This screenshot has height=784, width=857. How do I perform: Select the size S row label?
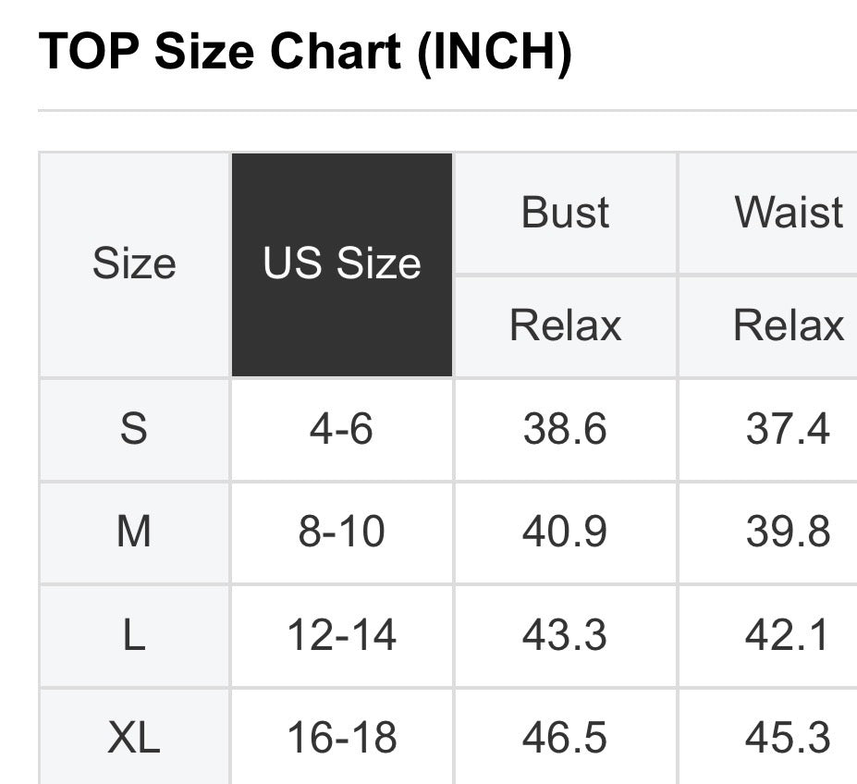point(134,429)
